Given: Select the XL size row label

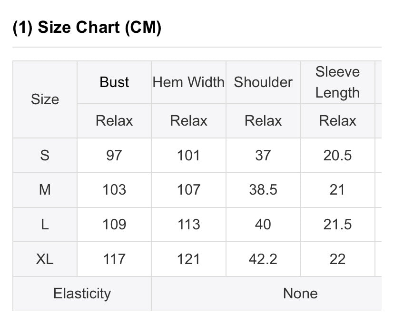Looking at the screenshot, I should coord(45,259).
